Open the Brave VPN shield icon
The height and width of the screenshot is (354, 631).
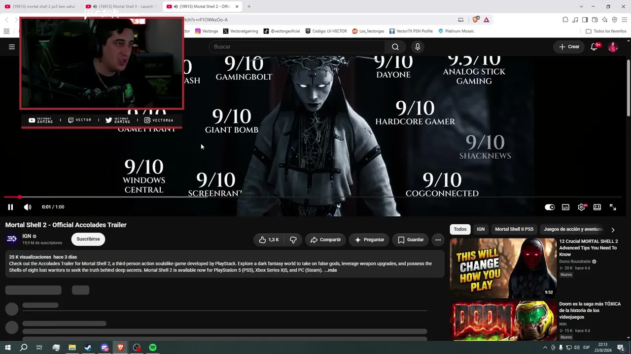click(x=614, y=20)
